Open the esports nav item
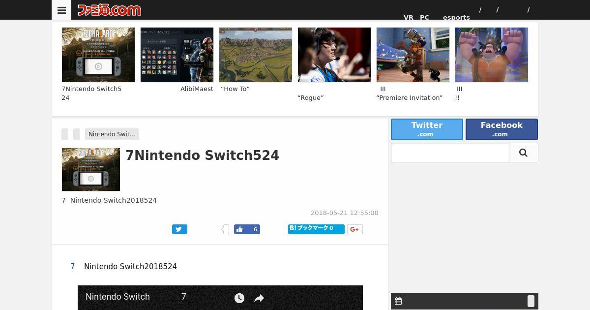The image size is (590, 310). 456,17
